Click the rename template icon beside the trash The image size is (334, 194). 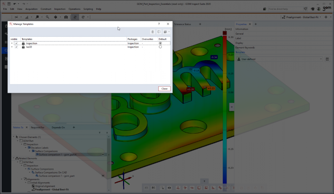click(159, 32)
